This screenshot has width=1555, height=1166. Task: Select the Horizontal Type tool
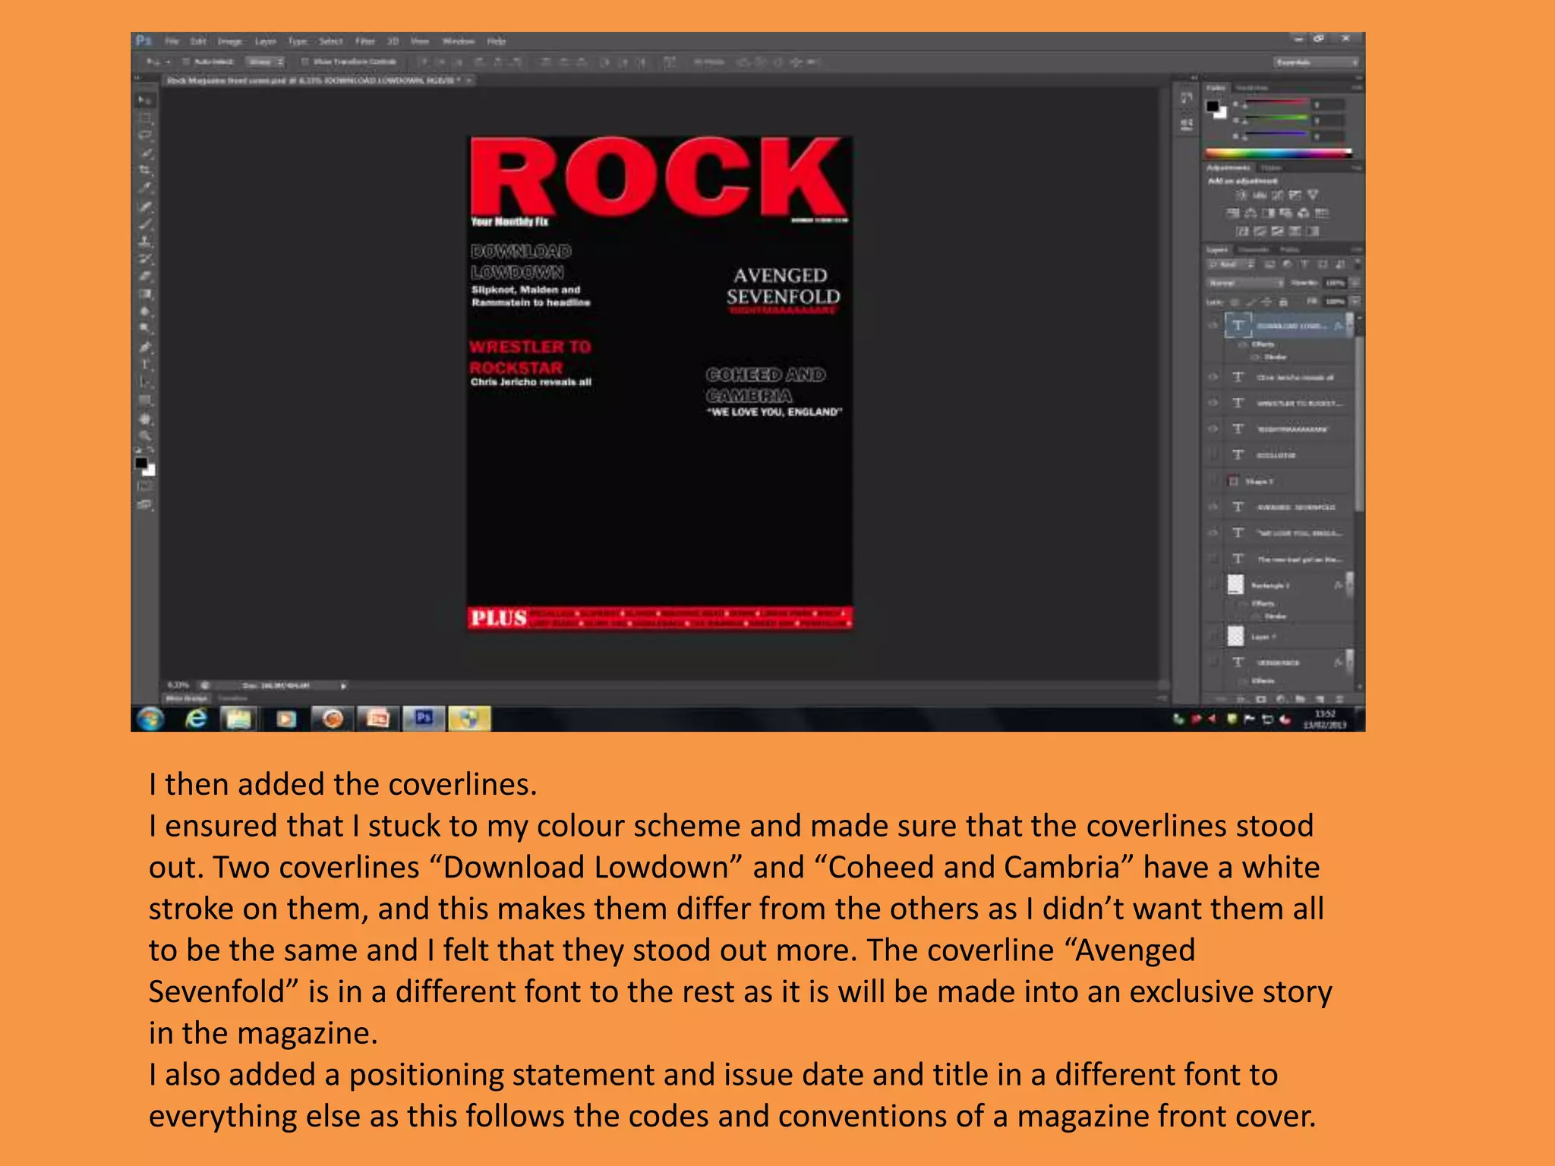(145, 364)
